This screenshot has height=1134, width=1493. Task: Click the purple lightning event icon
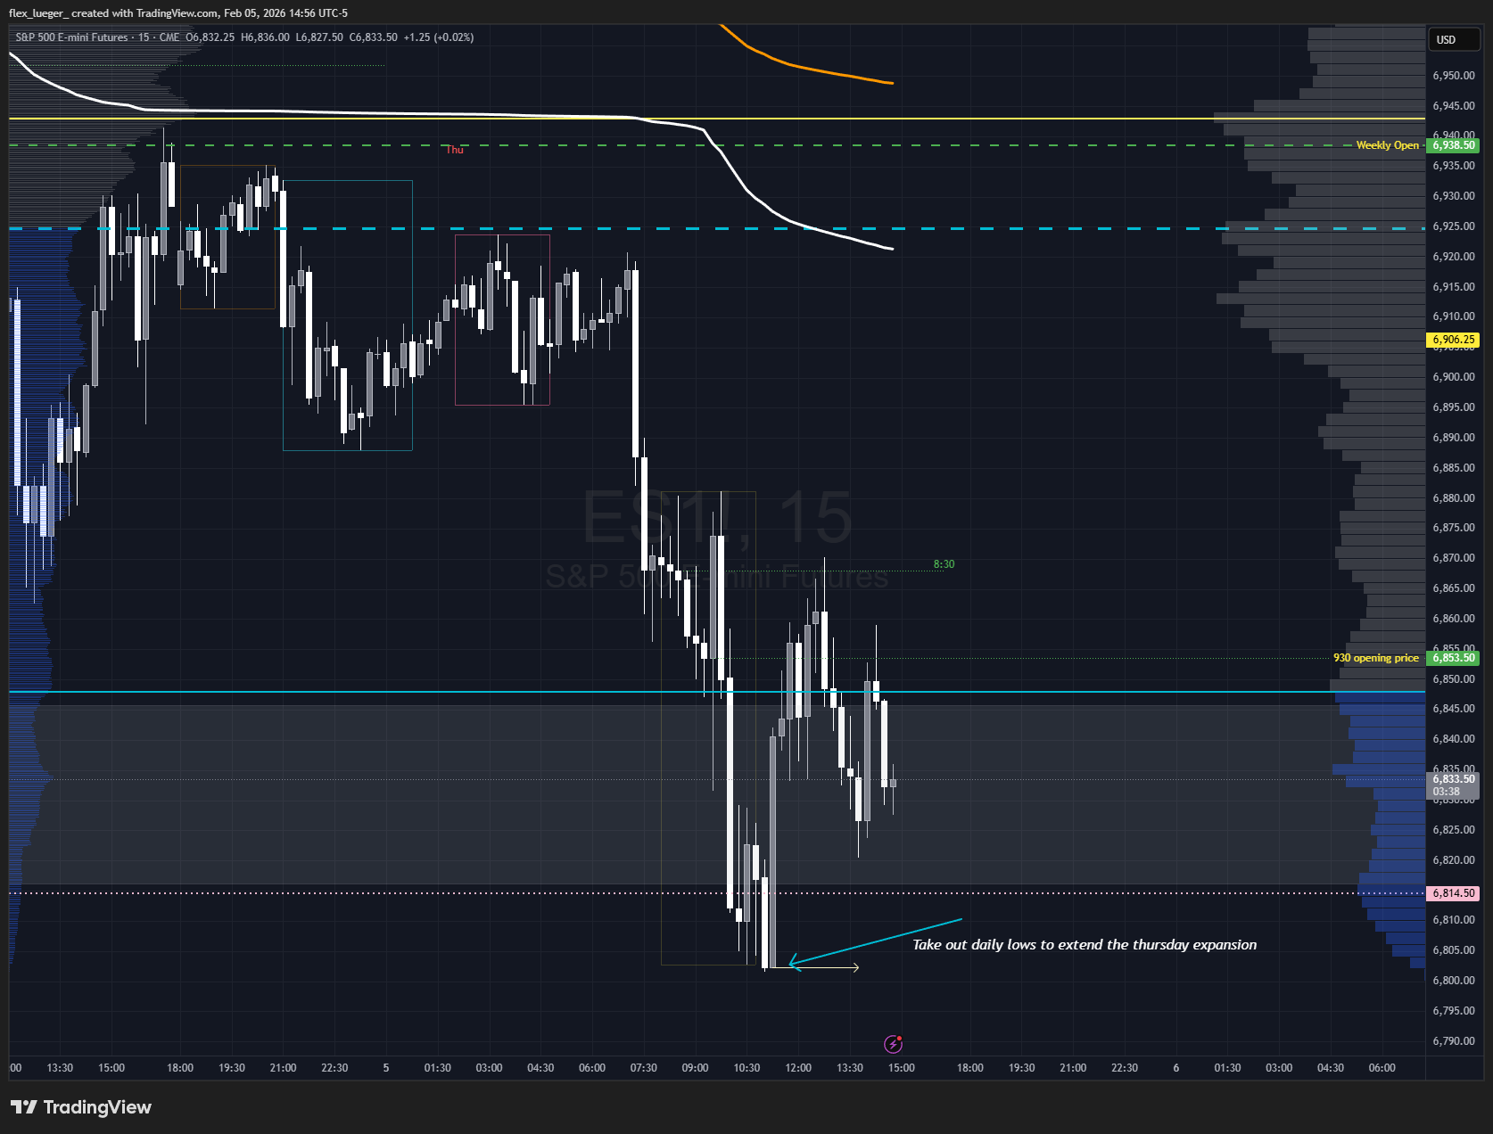(893, 1044)
